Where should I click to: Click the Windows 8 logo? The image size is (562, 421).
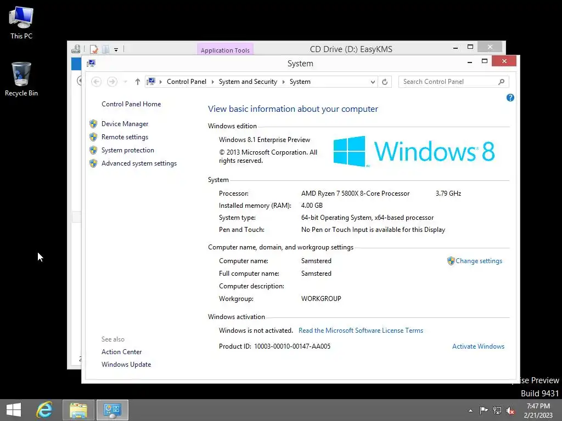click(x=414, y=151)
